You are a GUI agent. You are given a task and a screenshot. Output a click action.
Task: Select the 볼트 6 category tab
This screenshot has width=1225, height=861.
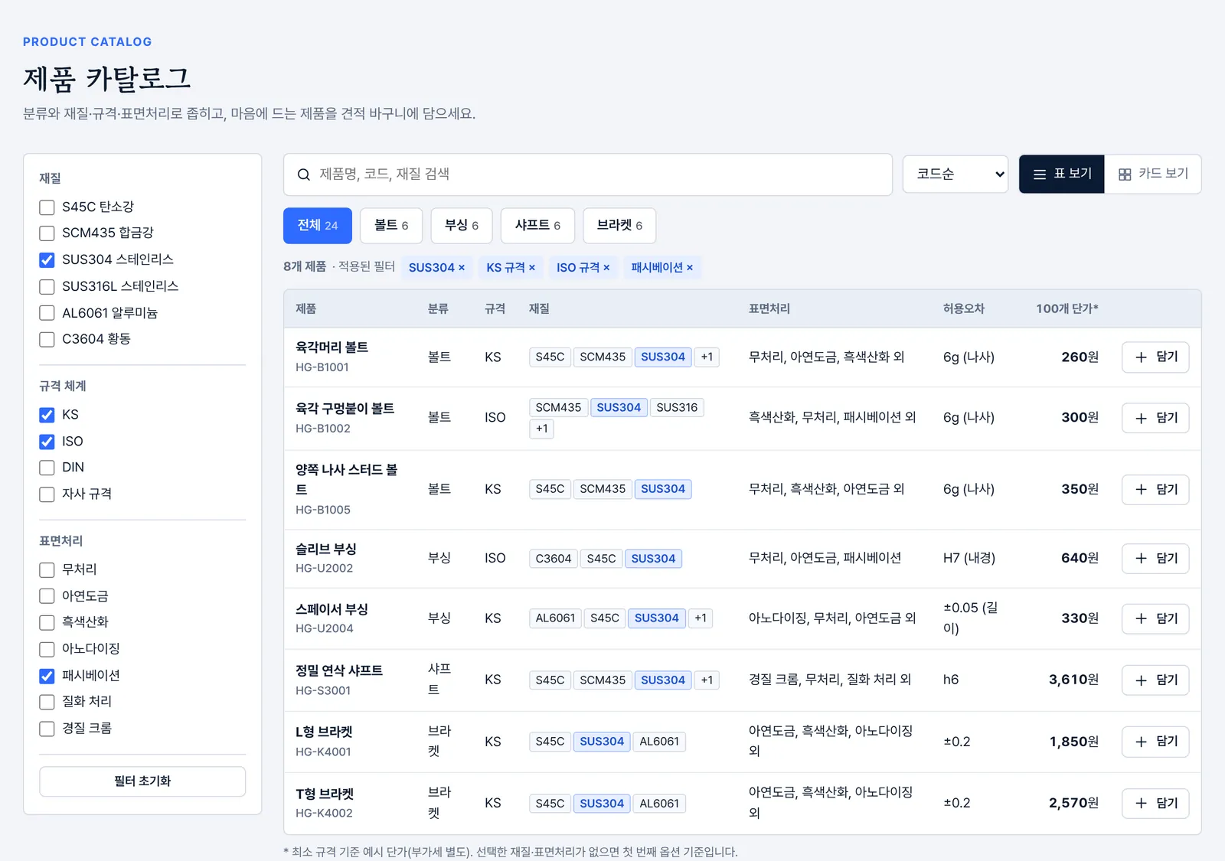391,226
